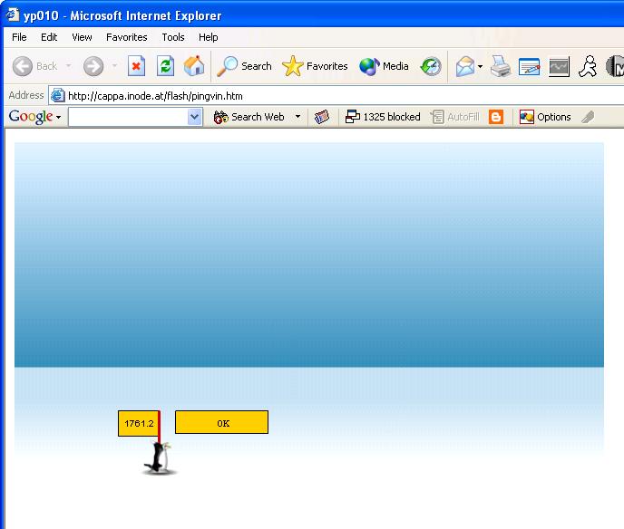
Task: Refresh the page with the Refresh icon
Action: point(165,66)
